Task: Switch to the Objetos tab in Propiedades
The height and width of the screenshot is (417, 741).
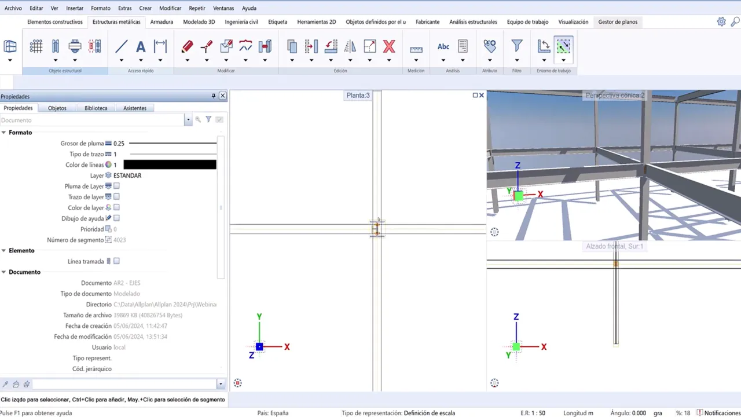Action: (57, 108)
